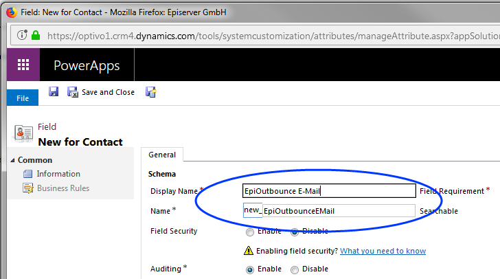Click the Name schema input field
This screenshot has width=500, height=279.
[x=339, y=211]
